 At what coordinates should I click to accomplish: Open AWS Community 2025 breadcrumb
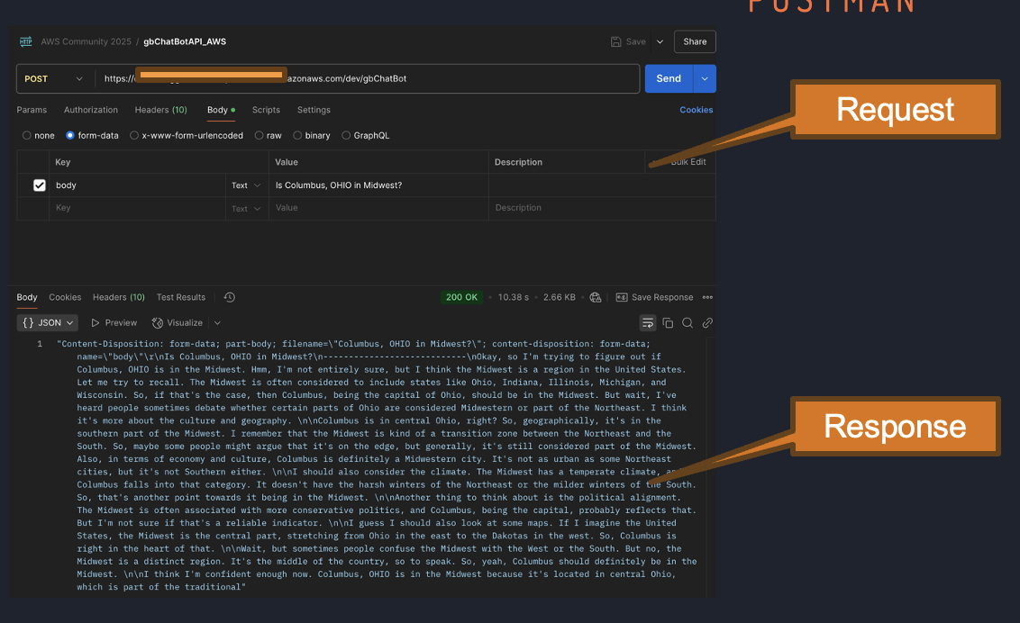[86, 41]
